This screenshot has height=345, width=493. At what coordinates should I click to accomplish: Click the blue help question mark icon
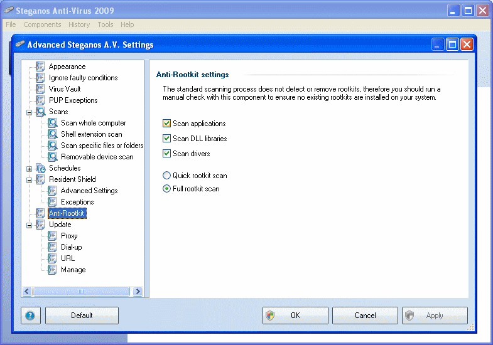click(x=31, y=316)
